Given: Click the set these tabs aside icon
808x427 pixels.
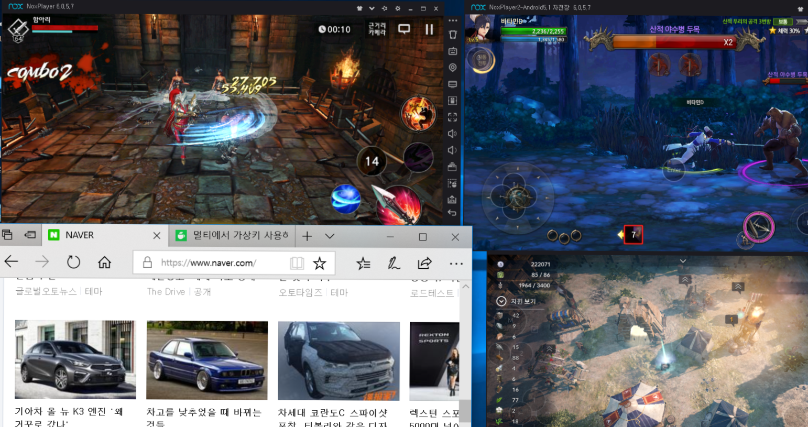Looking at the screenshot, I should click(30, 235).
